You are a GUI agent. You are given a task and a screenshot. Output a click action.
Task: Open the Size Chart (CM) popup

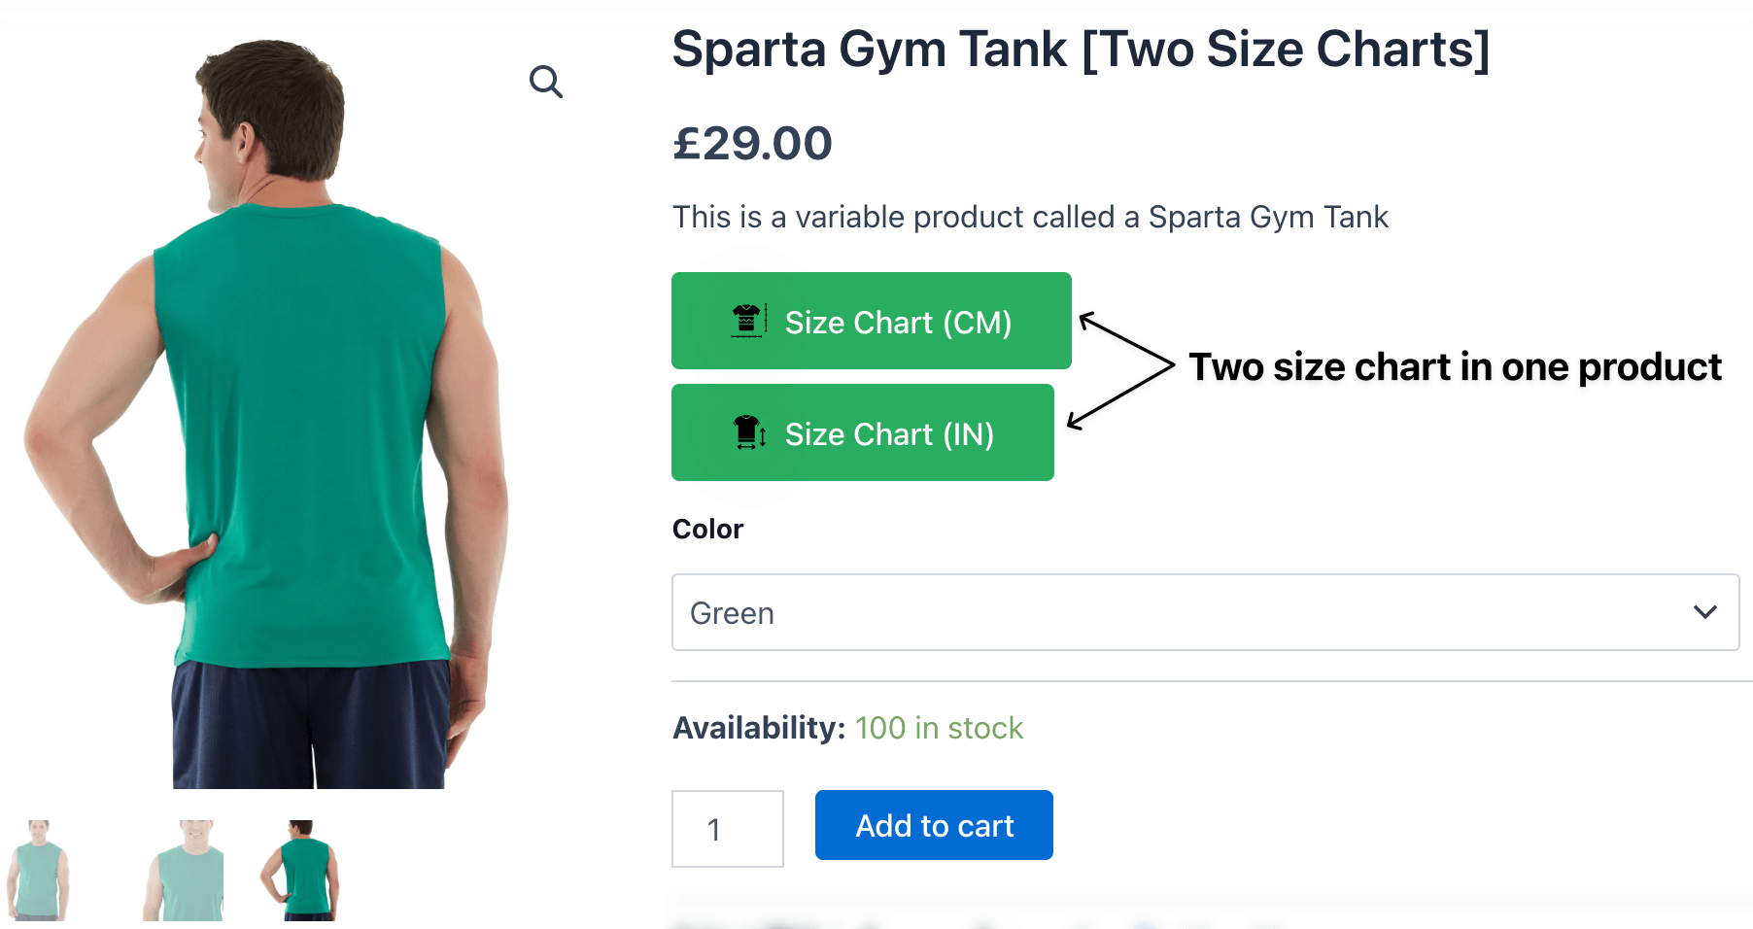click(871, 321)
